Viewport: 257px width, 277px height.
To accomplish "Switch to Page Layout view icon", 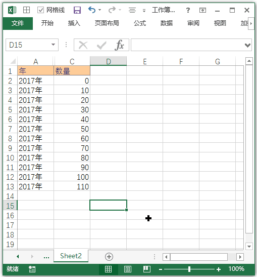I will coord(128,269).
